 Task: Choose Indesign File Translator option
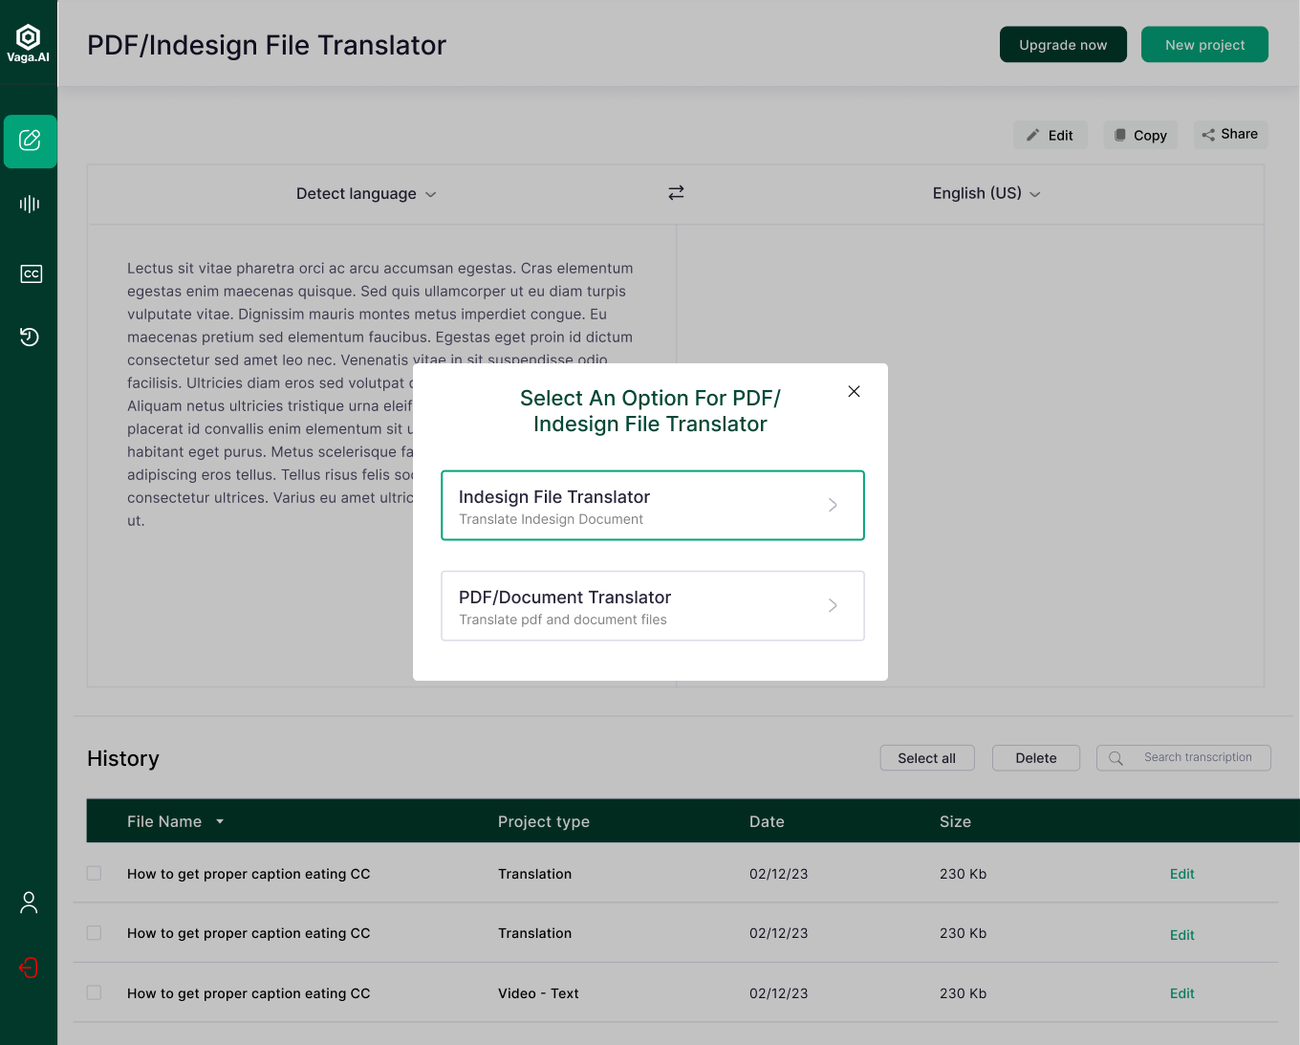653,505
